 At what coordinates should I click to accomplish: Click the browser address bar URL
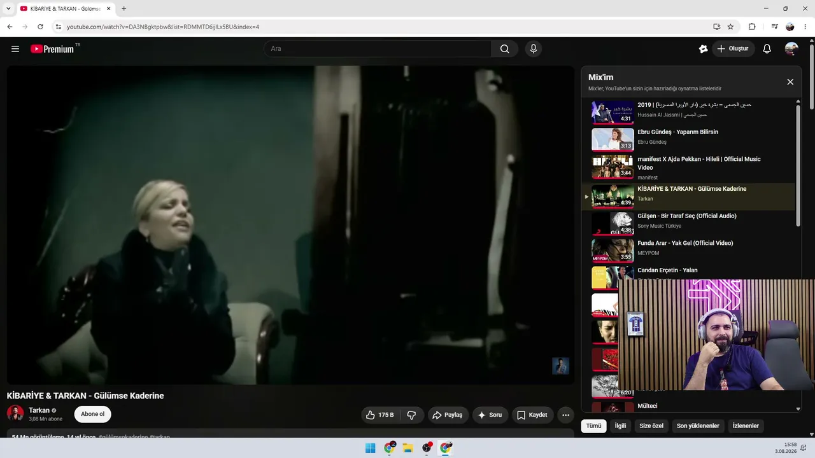point(163,27)
